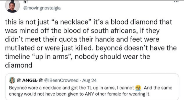Click the crown emoji after ANGEL

(x=41, y=81)
